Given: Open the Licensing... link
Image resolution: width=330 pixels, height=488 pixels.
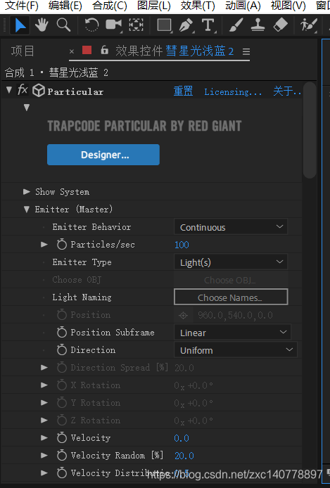Looking at the screenshot, I should click(233, 92).
